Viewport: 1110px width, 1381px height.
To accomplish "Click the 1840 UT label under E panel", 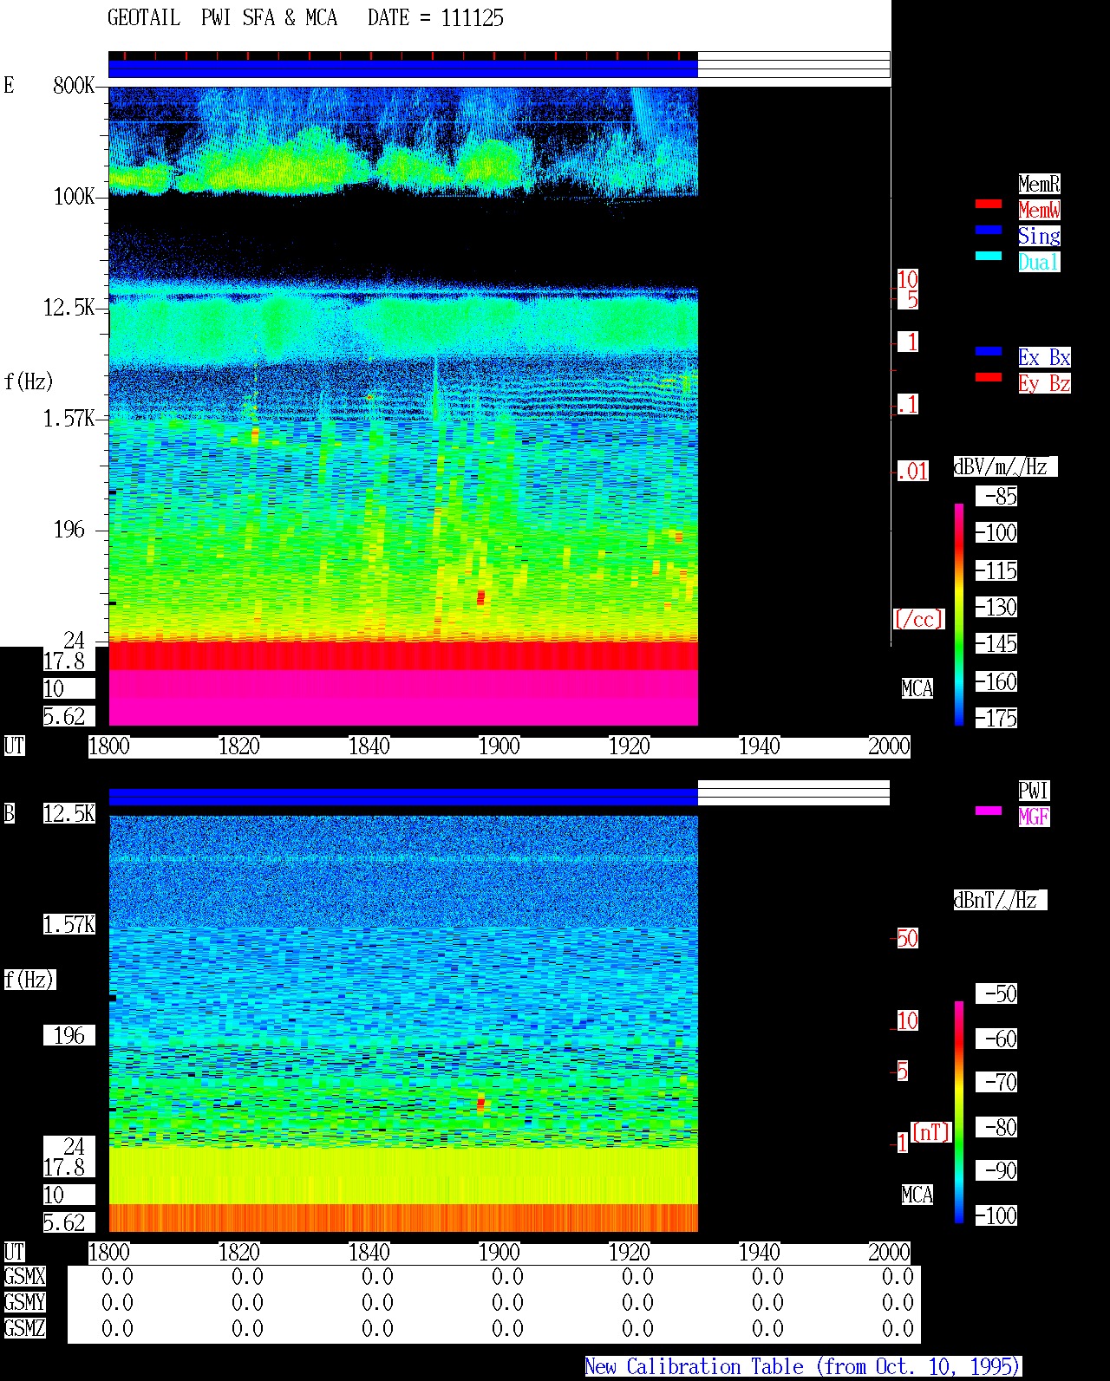I will point(369,746).
